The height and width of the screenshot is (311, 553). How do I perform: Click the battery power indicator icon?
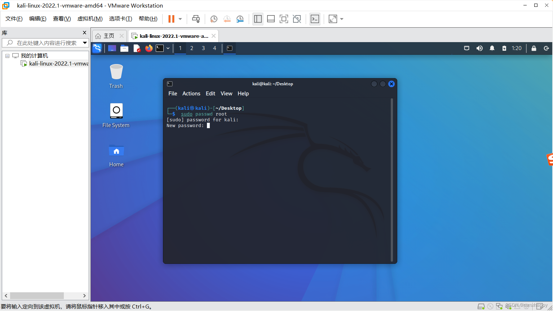coord(504,48)
